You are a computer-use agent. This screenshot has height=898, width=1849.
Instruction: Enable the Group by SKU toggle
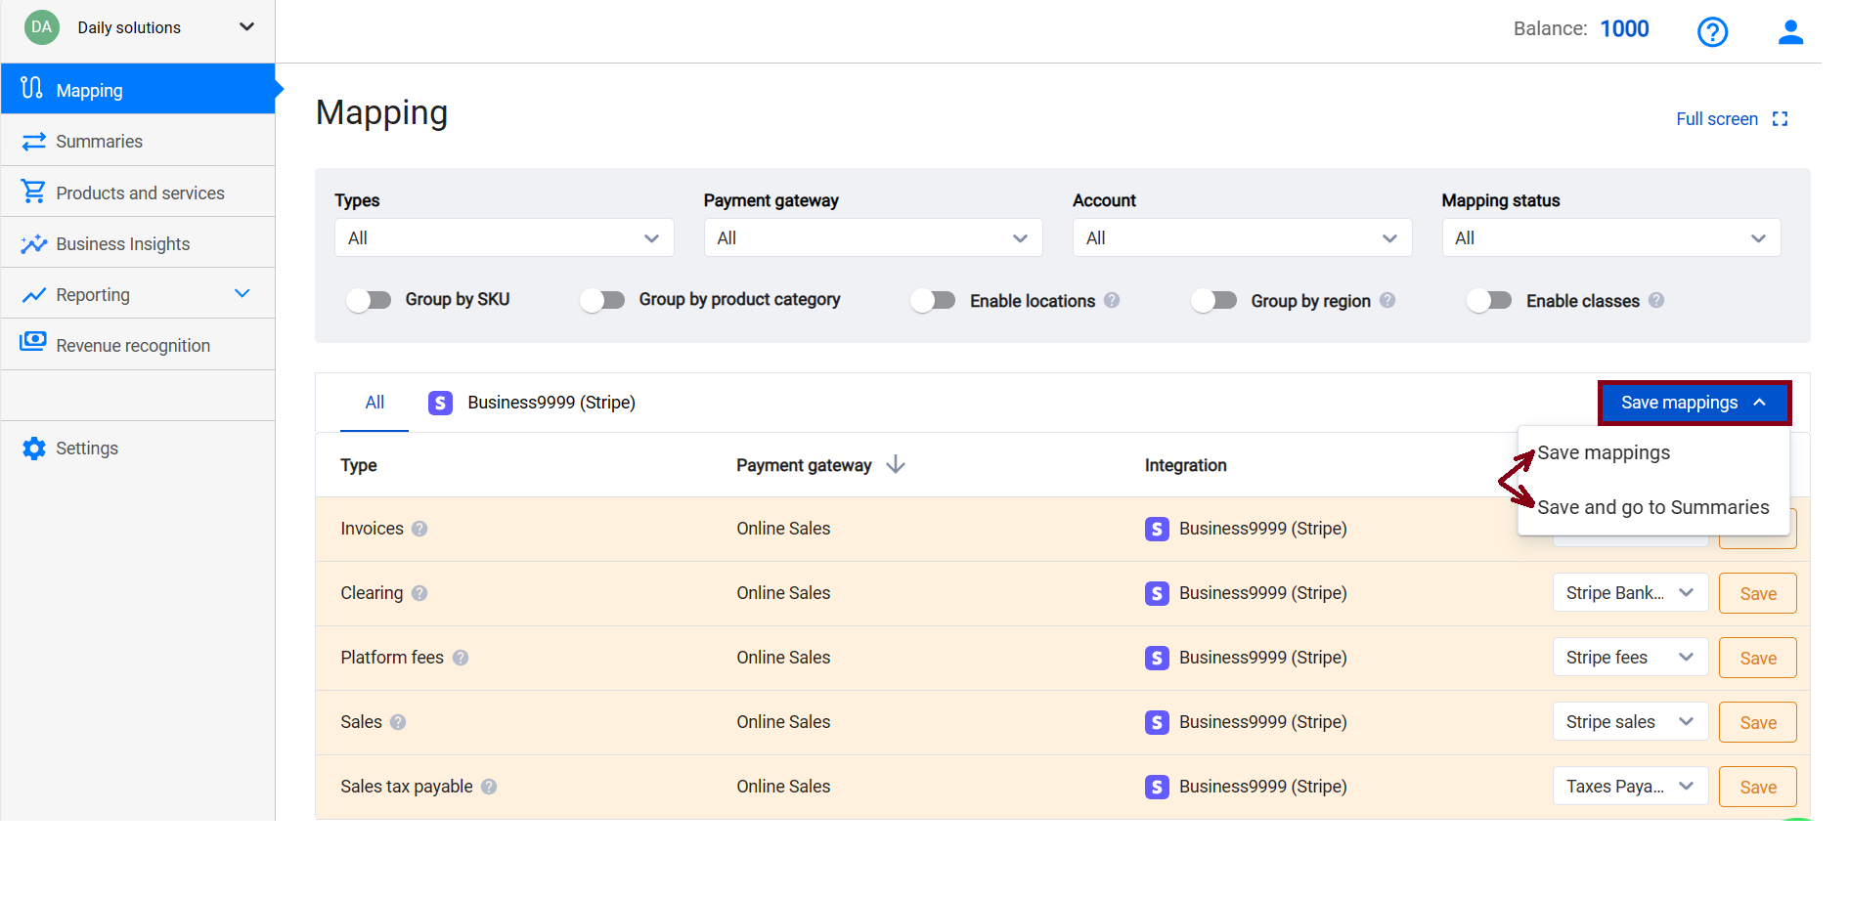click(369, 300)
